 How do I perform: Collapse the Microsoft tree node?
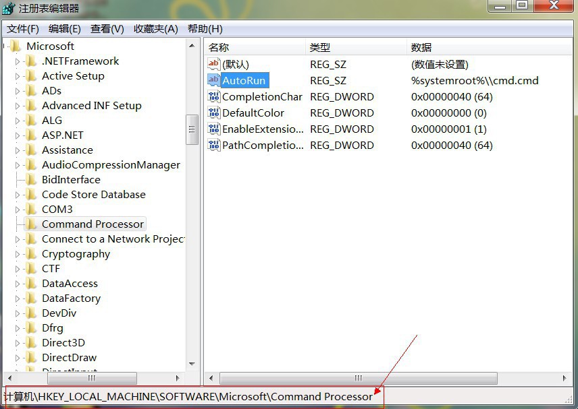click(x=5, y=46)
